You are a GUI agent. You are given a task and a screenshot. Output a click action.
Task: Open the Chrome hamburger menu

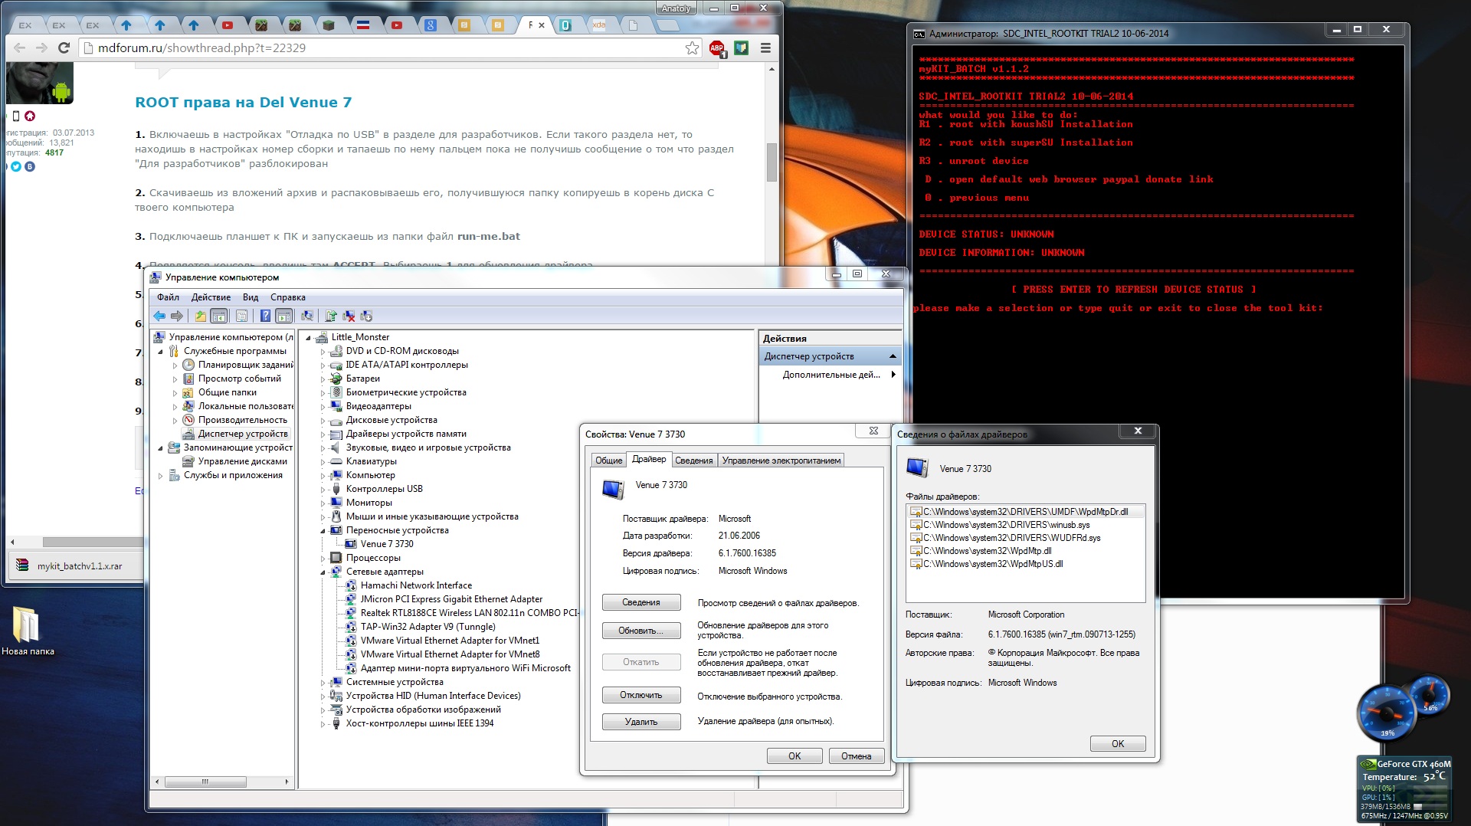click(765, 48)
